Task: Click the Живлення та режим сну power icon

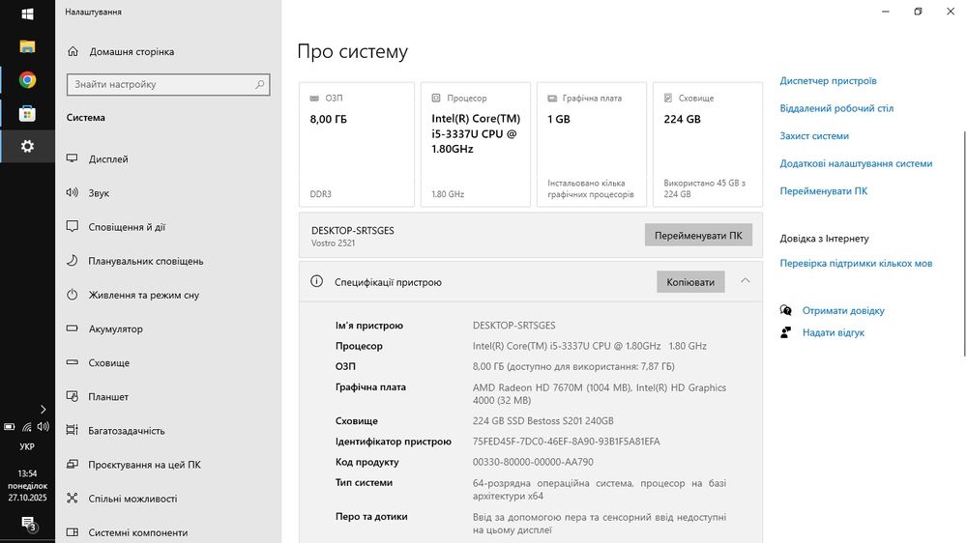Action: (73, 294)
